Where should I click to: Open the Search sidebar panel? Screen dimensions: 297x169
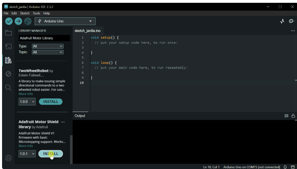(x=8, y=87)
